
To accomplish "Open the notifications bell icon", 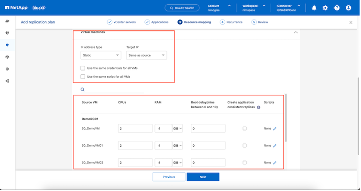I will [314, 8].
